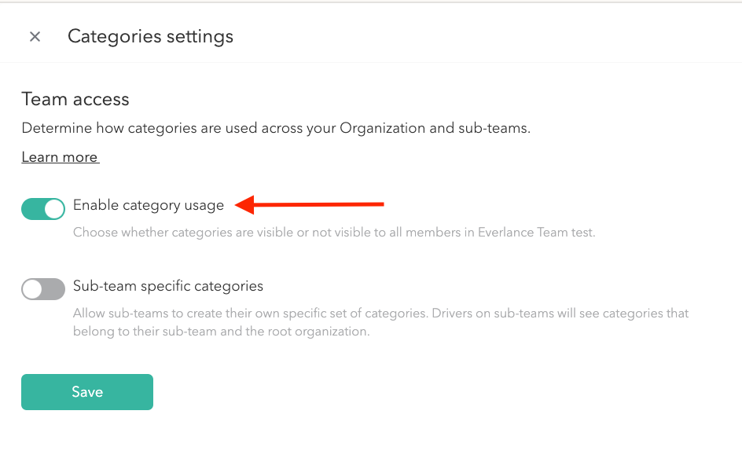Click the Everlance Team test text
The width and height of the screenshot is (742, 473).
(536, 233)
